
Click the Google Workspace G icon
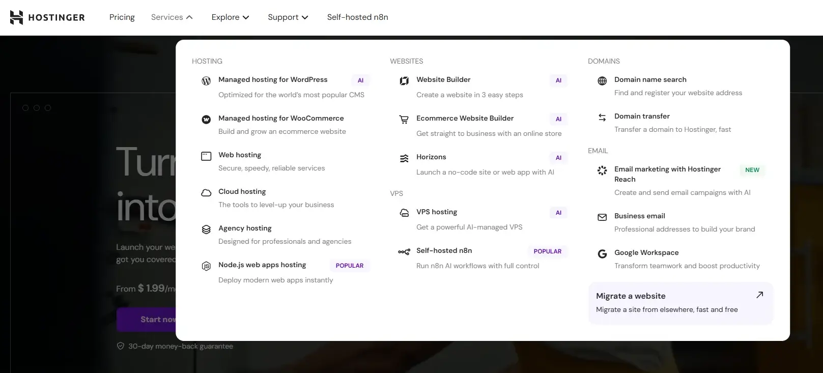602,253
